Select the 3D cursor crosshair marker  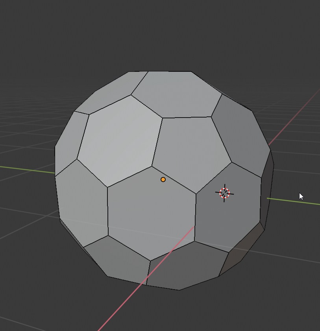click(x=224, y=194)
